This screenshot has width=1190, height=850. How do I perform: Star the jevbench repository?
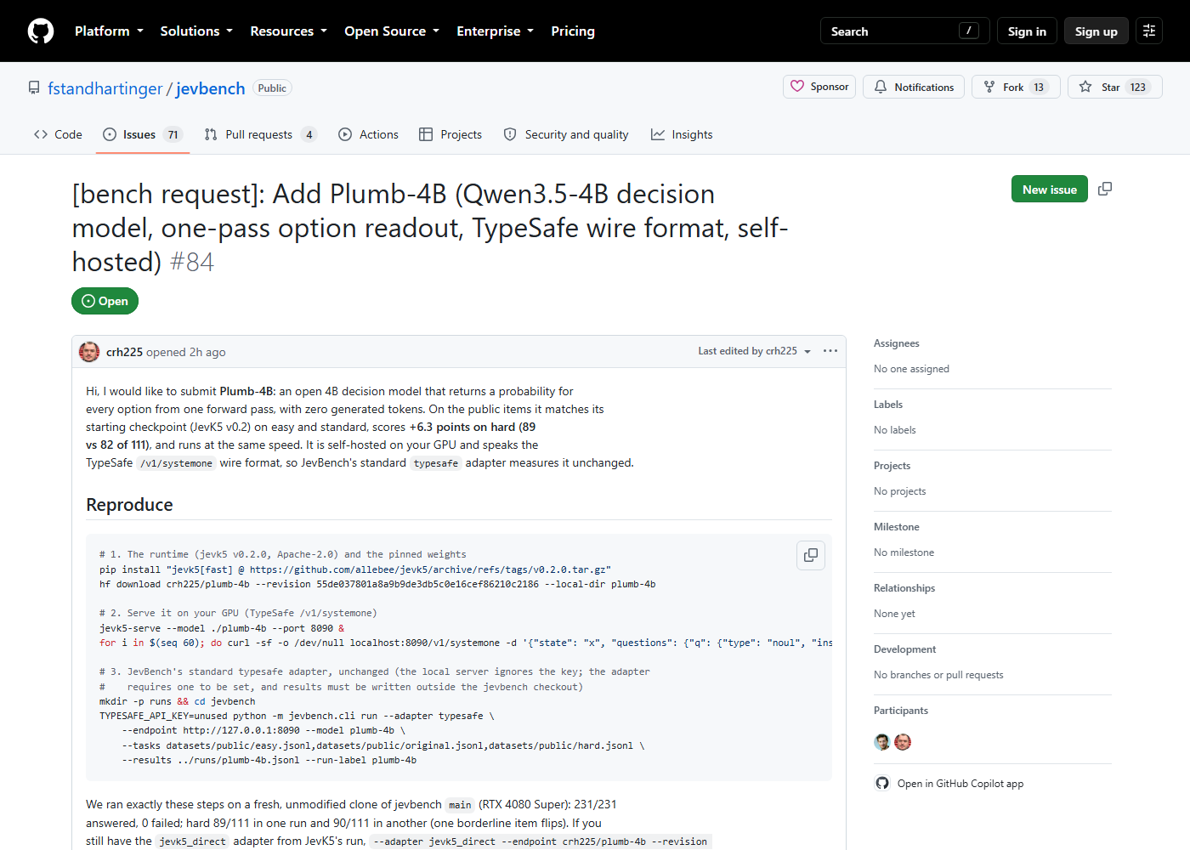(1115, 87)
